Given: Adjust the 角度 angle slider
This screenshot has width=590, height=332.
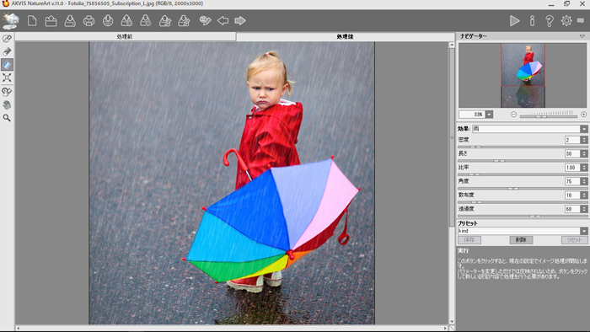Looking at the screenshot, I should click(523, 189).
